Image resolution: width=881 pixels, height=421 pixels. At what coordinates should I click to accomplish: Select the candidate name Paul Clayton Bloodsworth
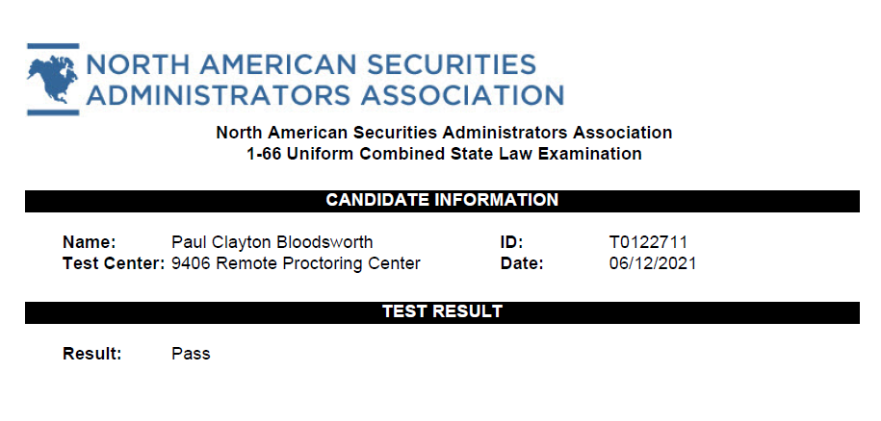[x=272, y=242]
